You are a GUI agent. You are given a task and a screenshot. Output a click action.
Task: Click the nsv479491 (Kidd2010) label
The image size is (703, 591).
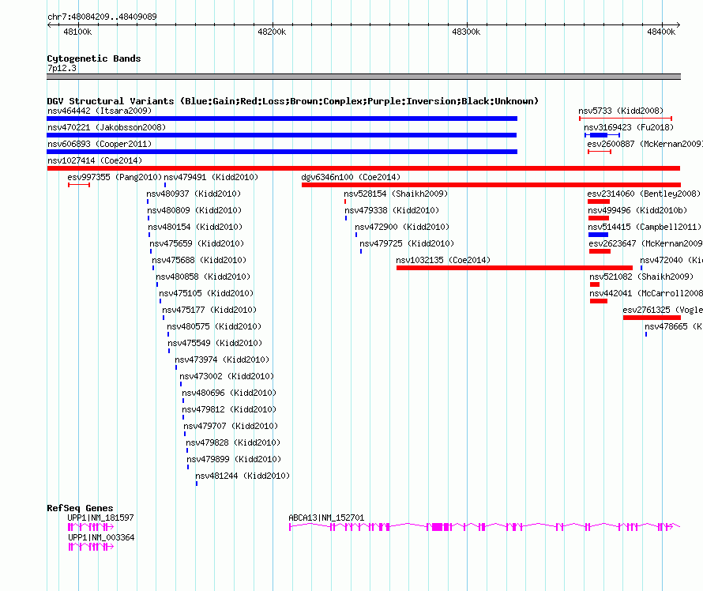(x=211, y=177)
